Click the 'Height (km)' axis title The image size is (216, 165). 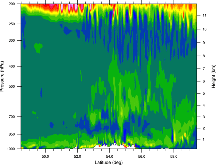point(213,76)
